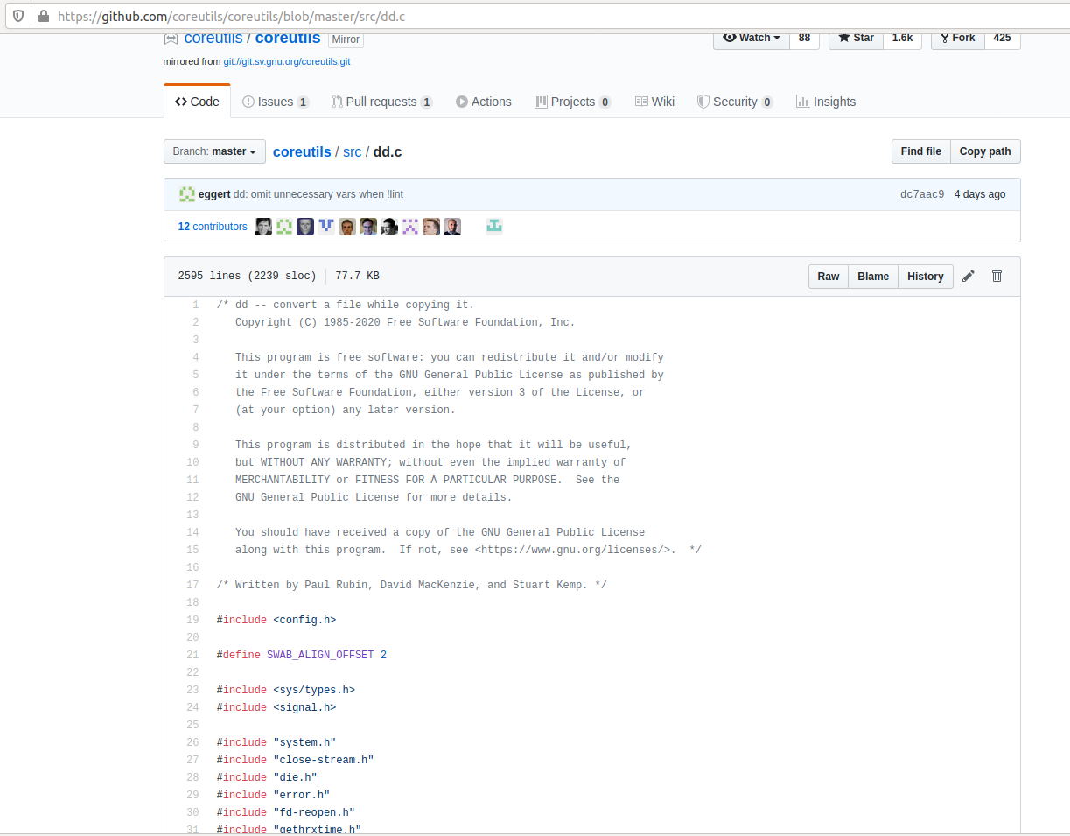Click the teal avatar apart from other contributors
Image resolution: width=1070 pixels, height=836 pixels.
(x=494, y=227)
